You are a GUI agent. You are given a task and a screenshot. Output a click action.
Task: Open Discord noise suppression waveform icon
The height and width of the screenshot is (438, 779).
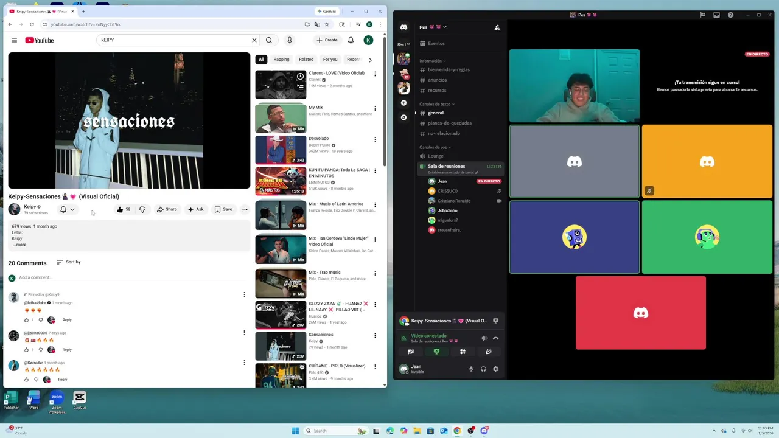pos(484,338)
